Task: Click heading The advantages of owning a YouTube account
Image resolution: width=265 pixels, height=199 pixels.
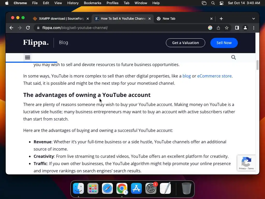Action: point(87,95)
